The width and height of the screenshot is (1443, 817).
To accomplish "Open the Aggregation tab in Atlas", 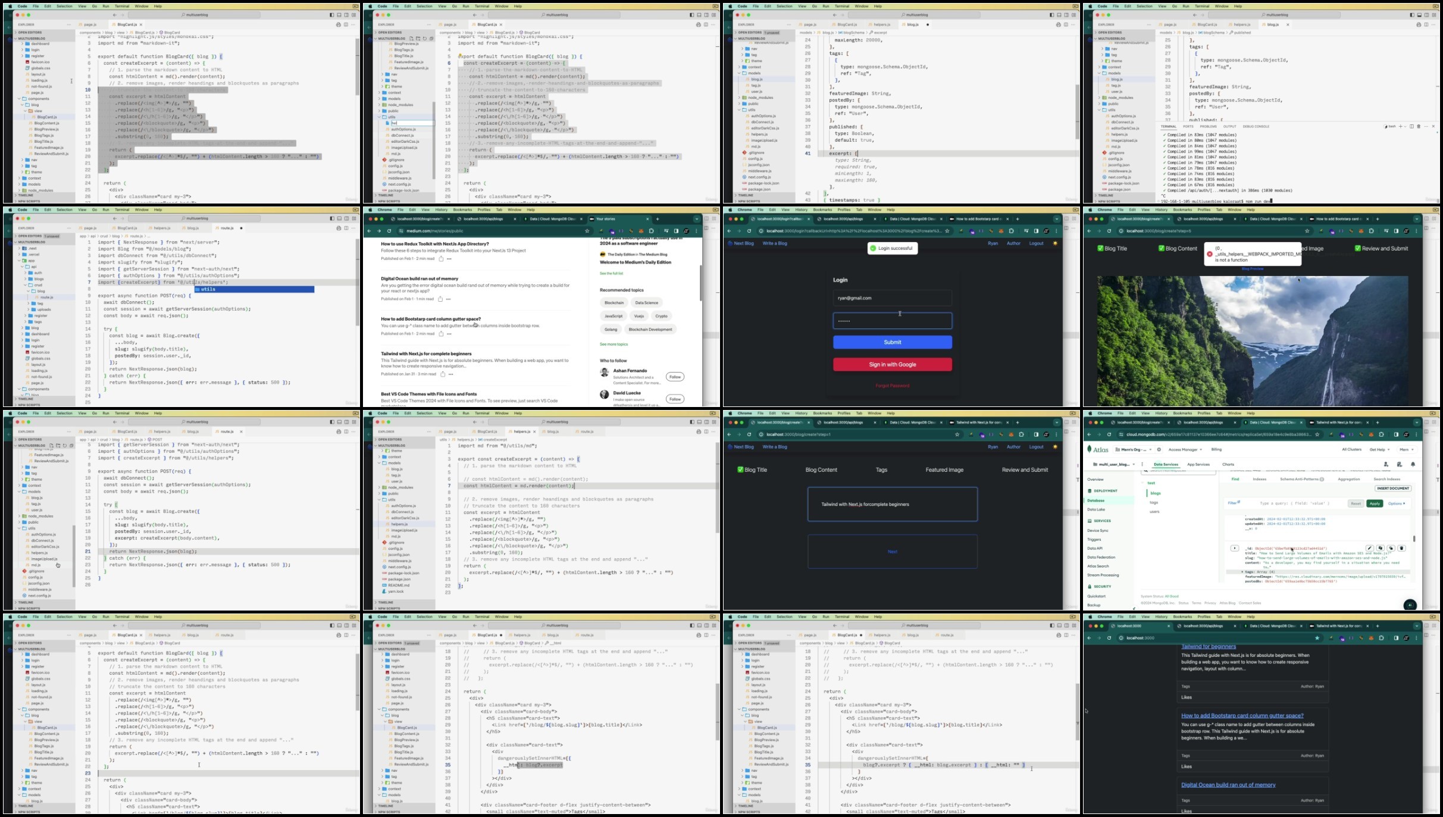I will (x=1348, y=479).
